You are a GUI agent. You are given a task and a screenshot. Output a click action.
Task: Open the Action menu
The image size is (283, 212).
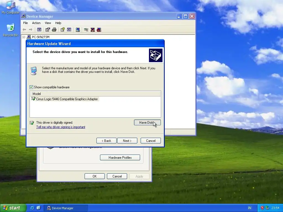pos(36,23)
